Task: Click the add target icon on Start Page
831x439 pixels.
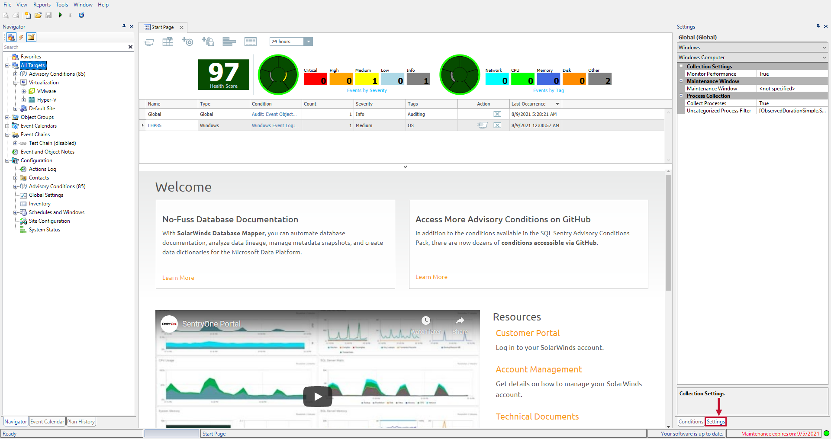Action: [x=187, y=42]
